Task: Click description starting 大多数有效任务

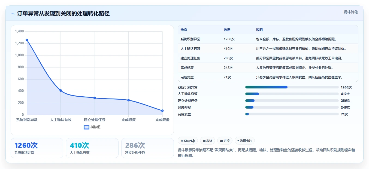Action: (x=295, y=68)
